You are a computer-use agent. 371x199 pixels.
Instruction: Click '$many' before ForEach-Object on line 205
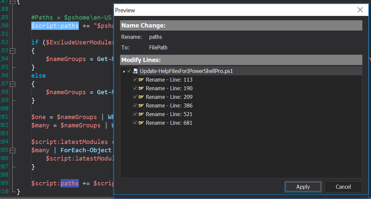(40, 150)
